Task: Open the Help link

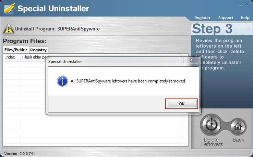Action: [245, 18]
